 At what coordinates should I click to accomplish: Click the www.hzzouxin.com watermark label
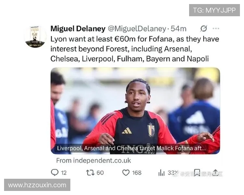coord(37,185)
